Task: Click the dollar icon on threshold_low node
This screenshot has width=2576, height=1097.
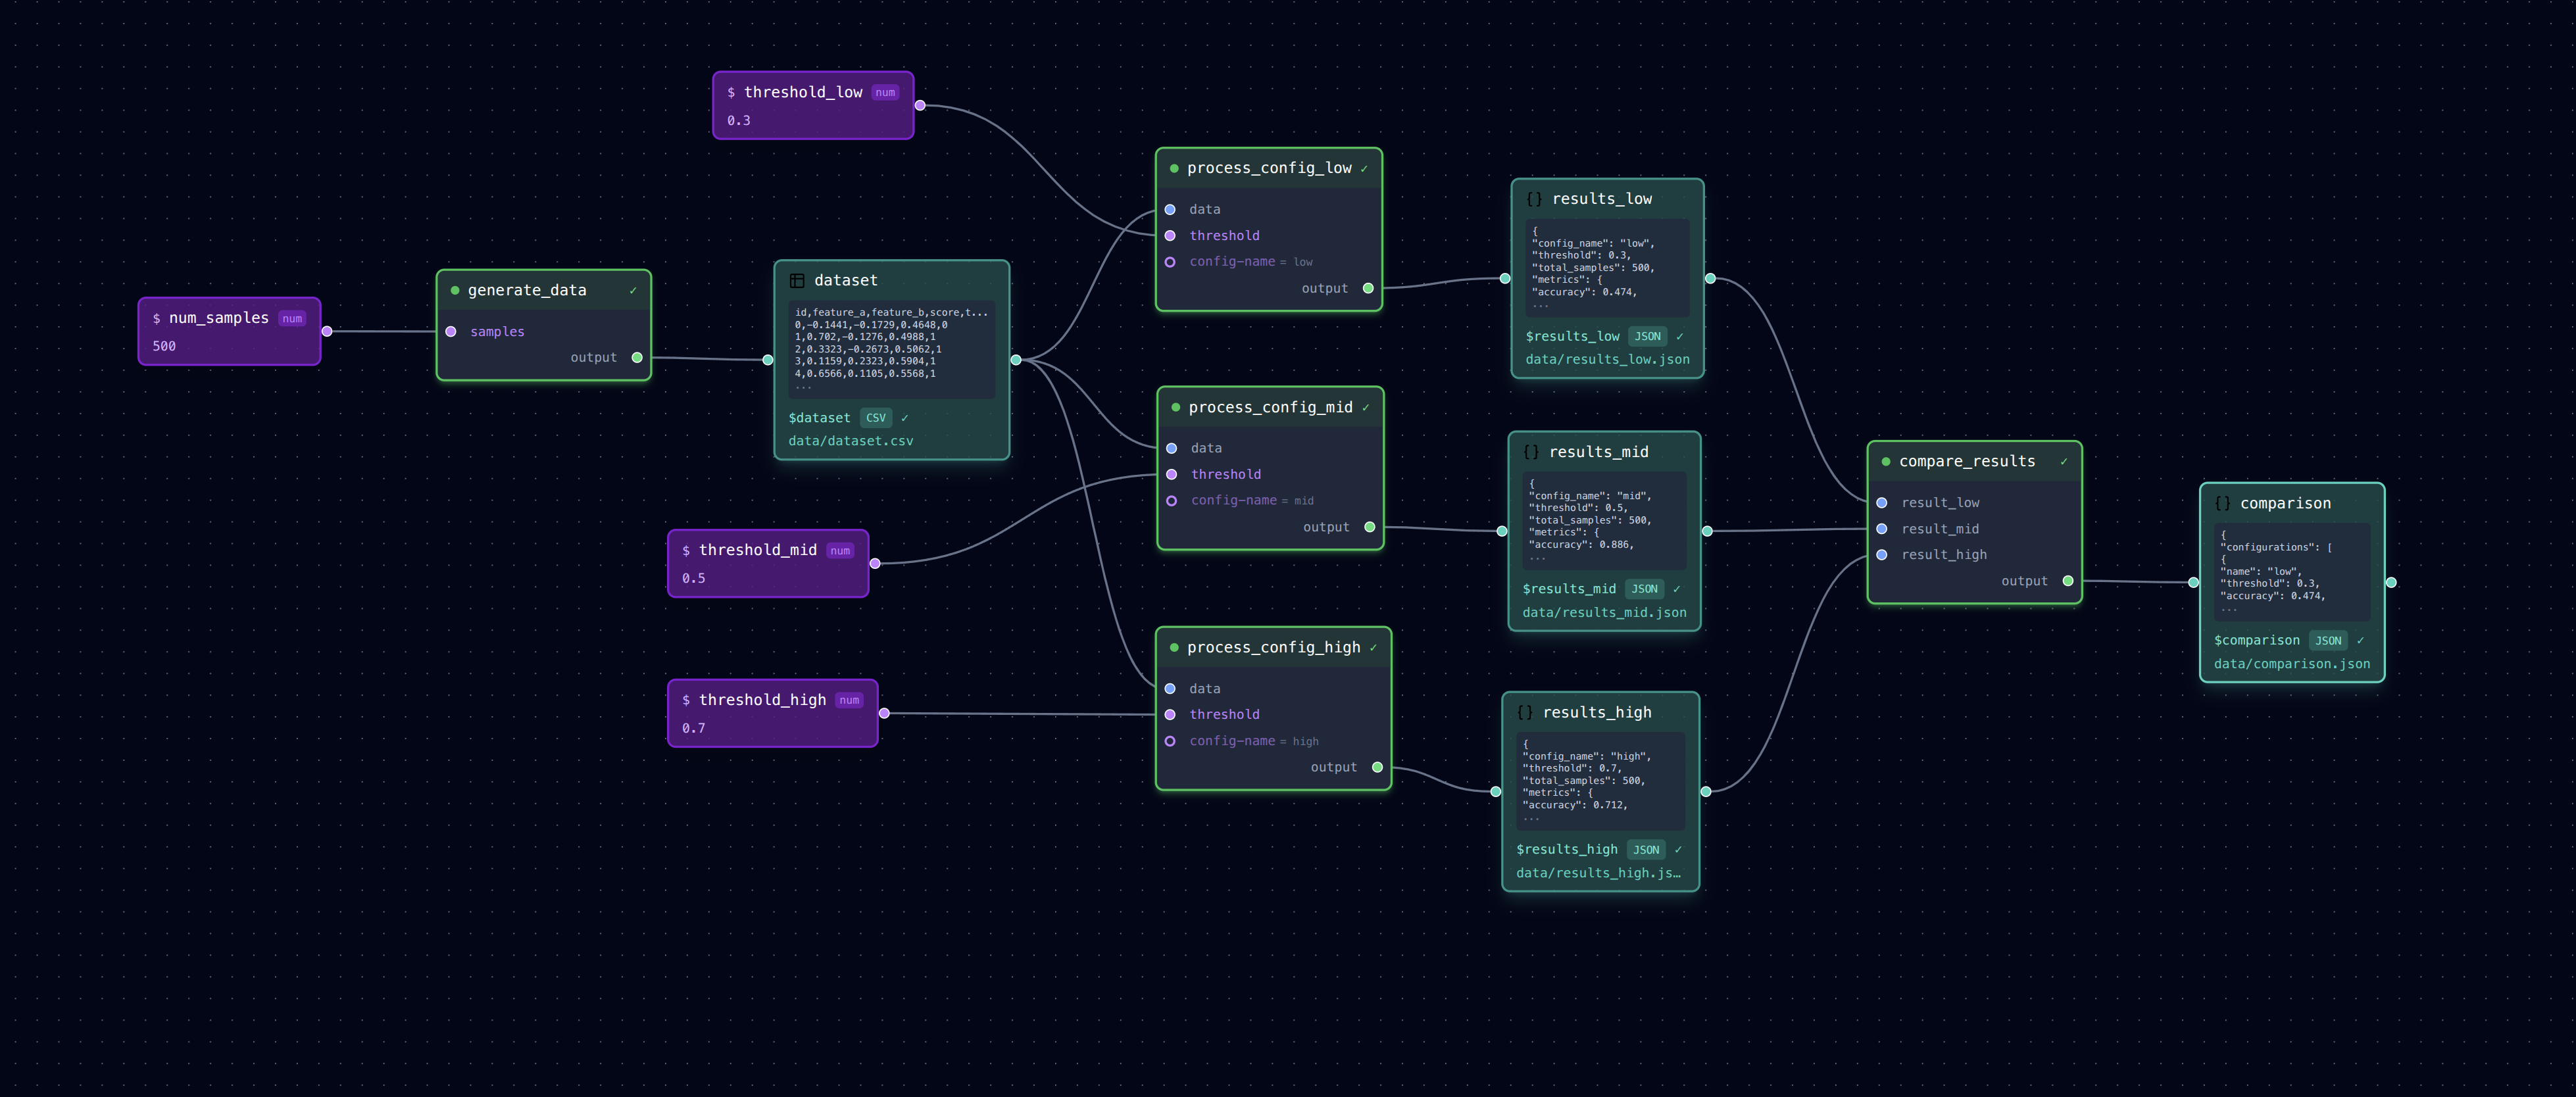Action: [731, 93]
